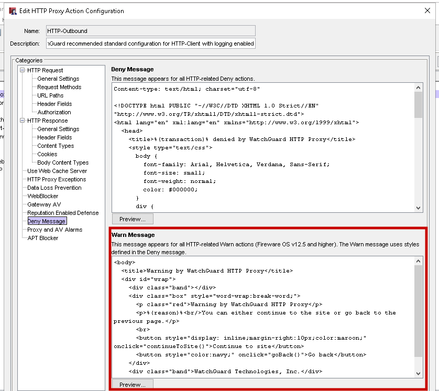Open General Settings under HTTP Response
The image size is (439, 391).
pyautogui.click(x=58, y=129)
